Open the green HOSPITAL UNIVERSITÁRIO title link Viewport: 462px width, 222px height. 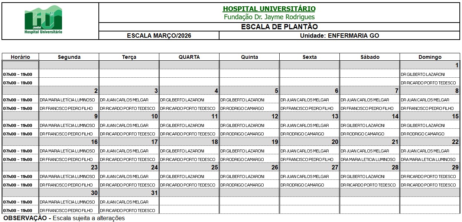269,9
